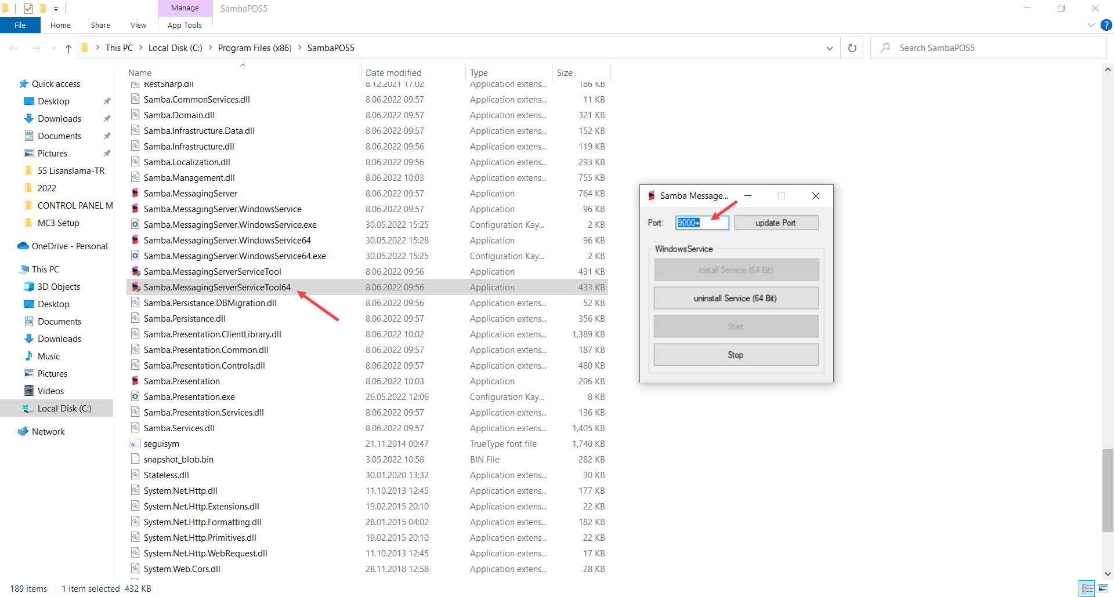Open the App Tools tab under Manage
Viewport: 1114px width, 597px height.
(x=185, y=25)
